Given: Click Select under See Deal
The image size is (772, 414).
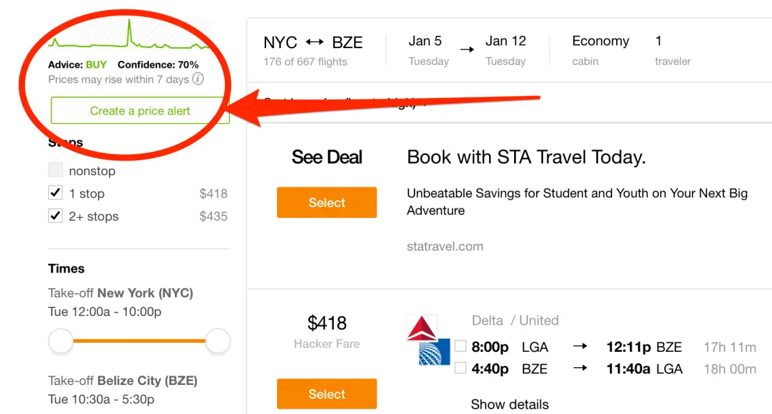Looking at the screenshot, I should point(327,202).
